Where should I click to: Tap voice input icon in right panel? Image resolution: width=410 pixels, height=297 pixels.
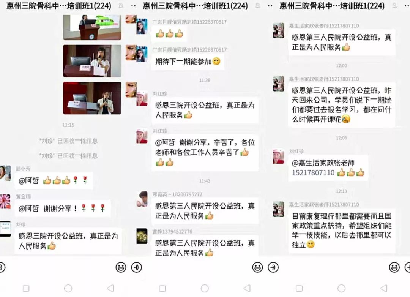(273, 267)
